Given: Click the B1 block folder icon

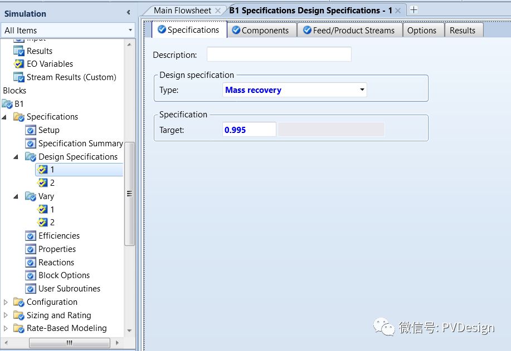Looking at the screenshot, I should [x=7, y=104].
